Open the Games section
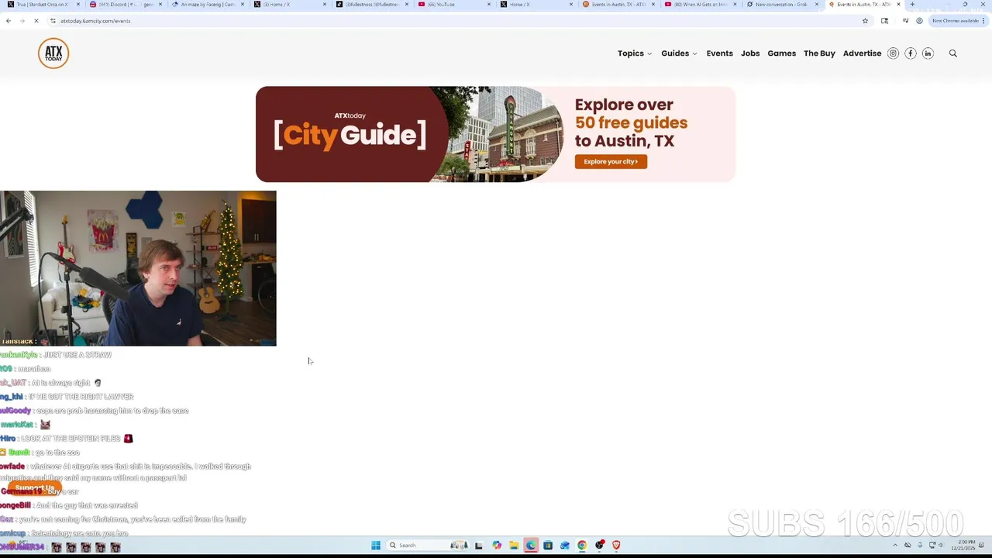The width and height of the screenshot is (992, 558). (781, 53)
